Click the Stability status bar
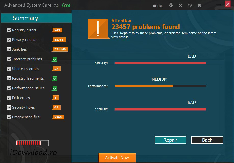234x163 pixels. click(160, 109)
